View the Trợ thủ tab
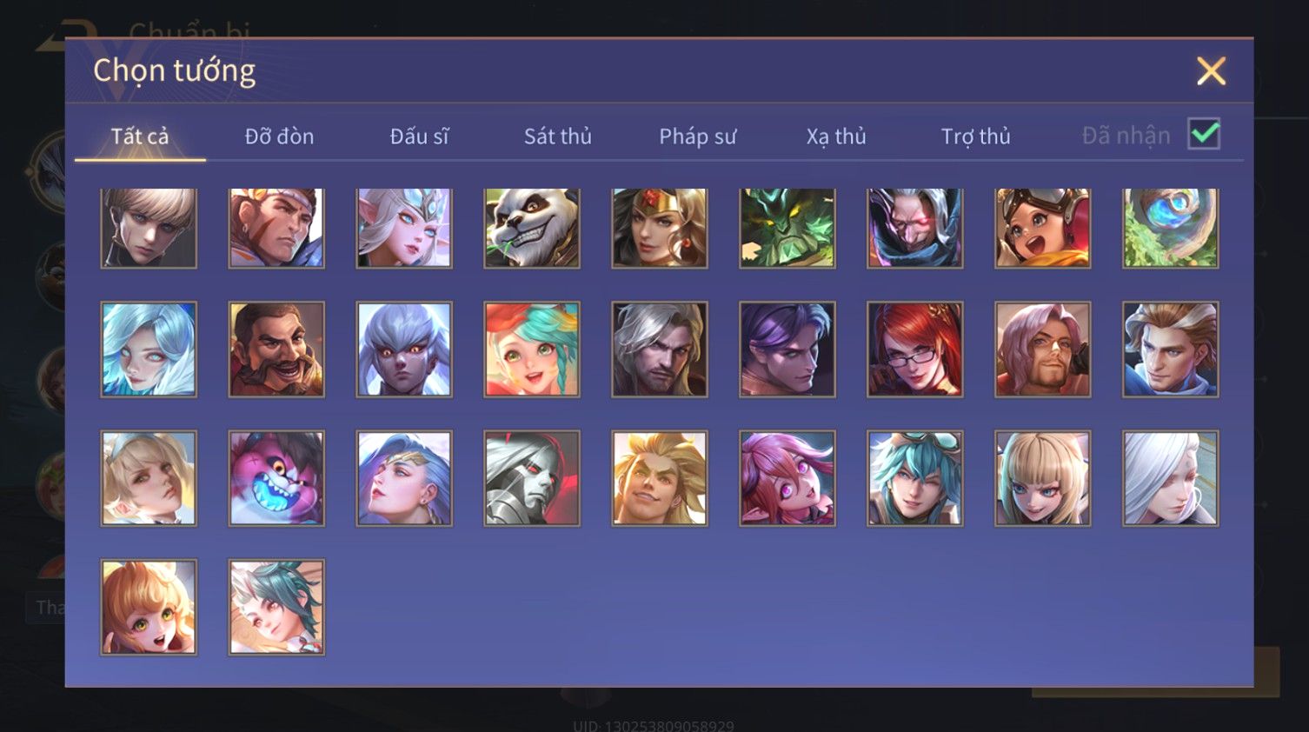1309x732 pixels. [975, 136]
